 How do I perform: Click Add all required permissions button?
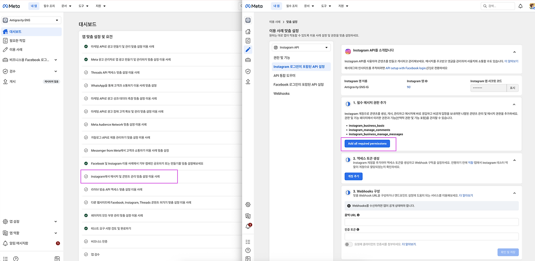pyautogui.click(x=367, y=144)
